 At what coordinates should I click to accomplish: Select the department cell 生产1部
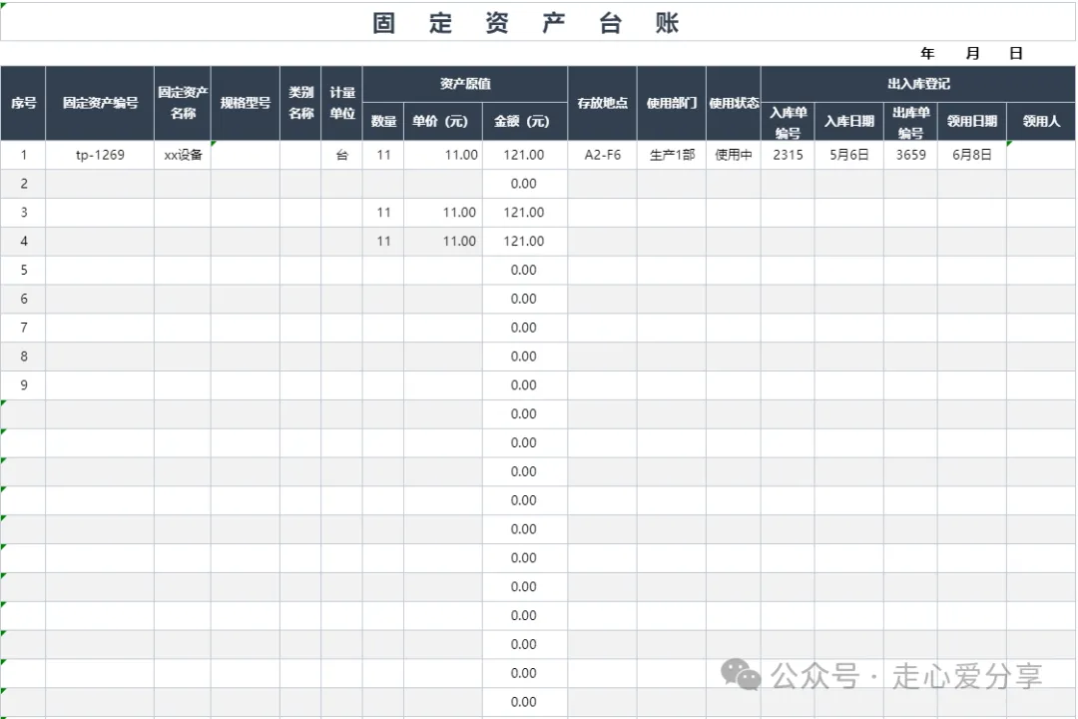(x=672, y=155)
